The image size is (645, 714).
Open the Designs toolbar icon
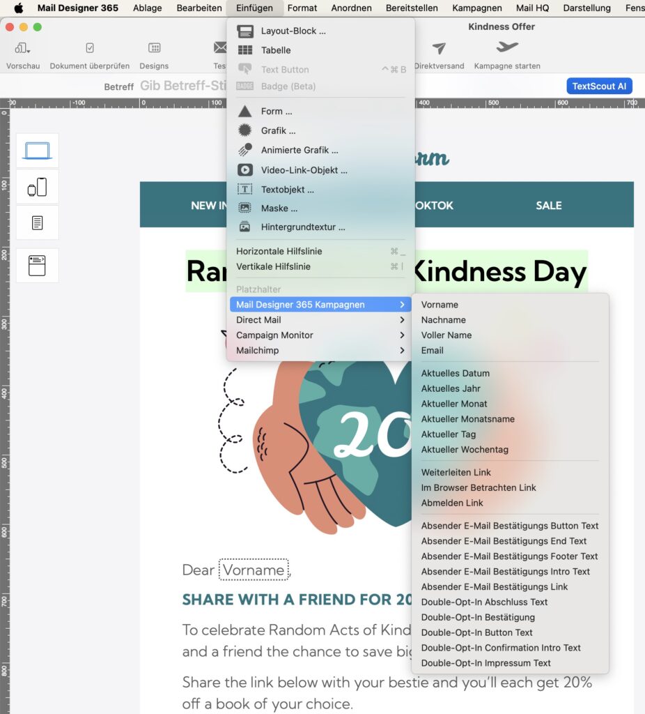(x=154, y=48)
